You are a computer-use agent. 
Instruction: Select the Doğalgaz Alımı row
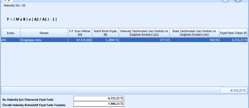44,40
